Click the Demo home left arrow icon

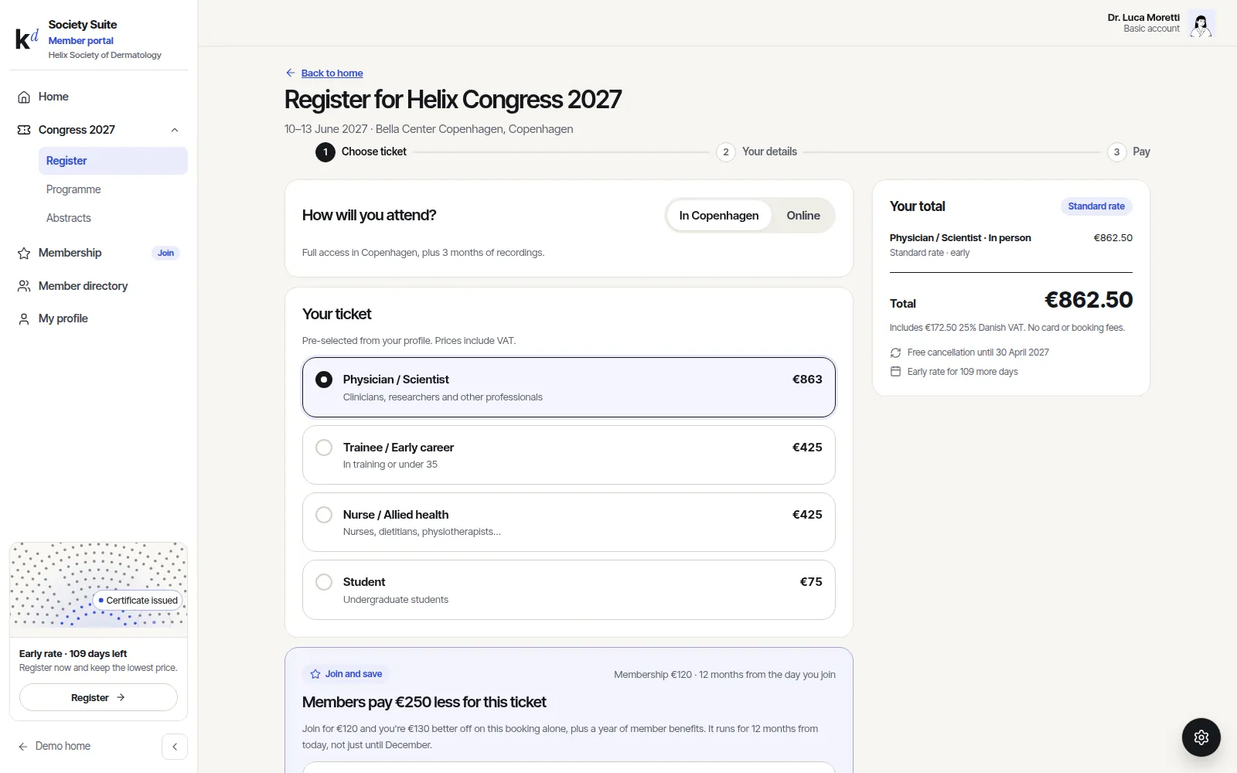coord(23,747)
